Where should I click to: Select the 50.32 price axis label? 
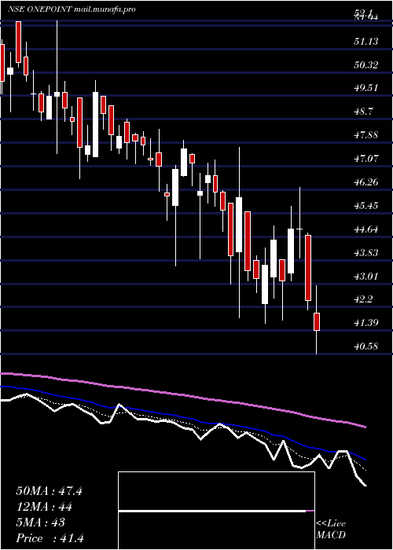[366, 65]
